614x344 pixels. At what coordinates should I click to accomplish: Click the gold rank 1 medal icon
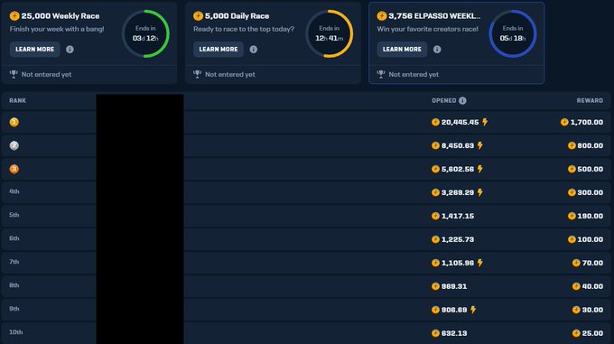click(x=14, y=122)
